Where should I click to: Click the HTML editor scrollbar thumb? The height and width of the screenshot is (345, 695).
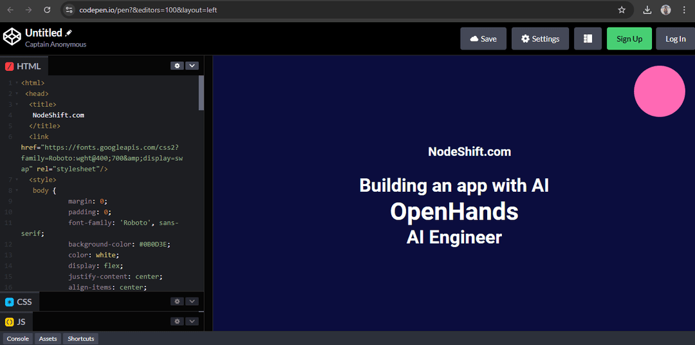point(201,92)
